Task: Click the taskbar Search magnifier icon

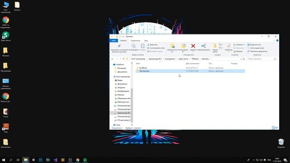Action: coord(11,160)
